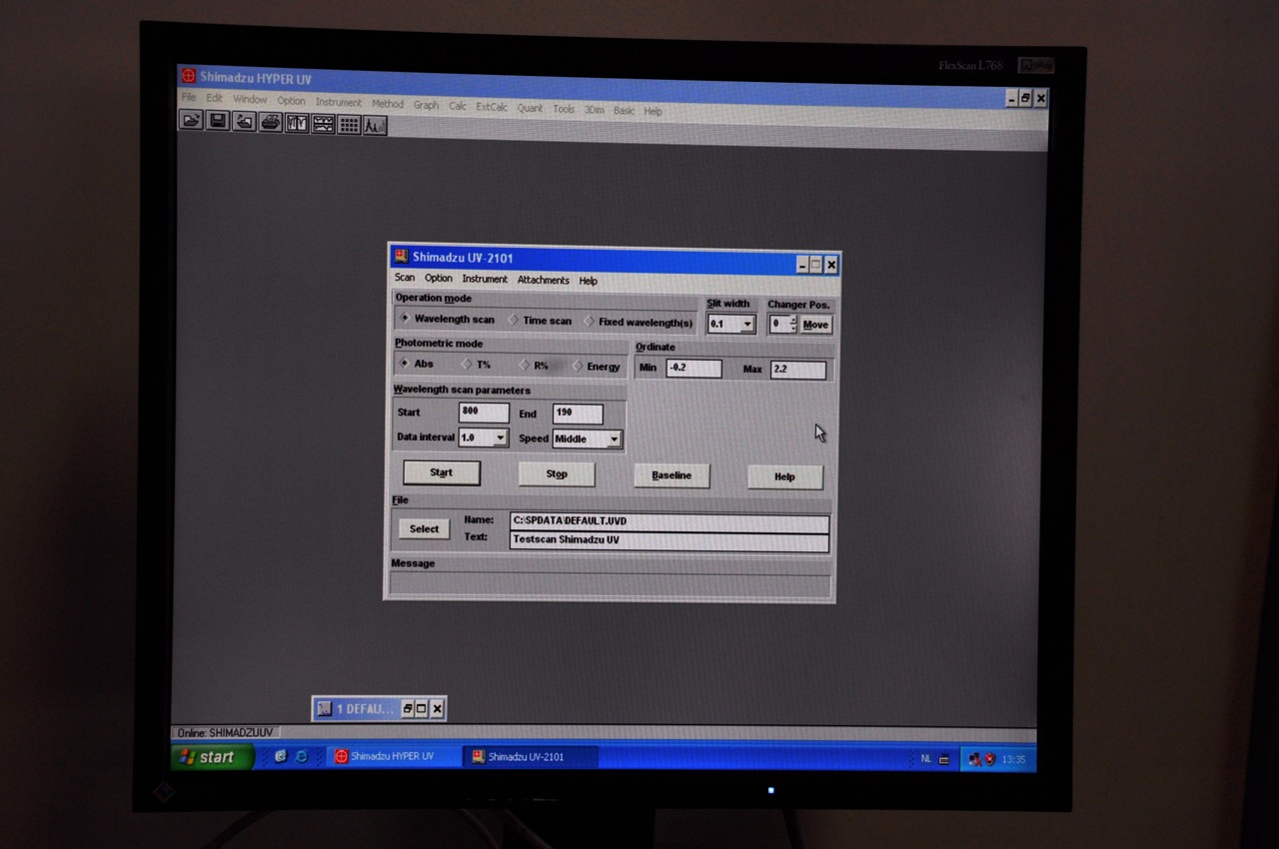This screenshot has width=1279, height=849.
Task: Click the Help button in the dialog
Action: pos(785,476)
